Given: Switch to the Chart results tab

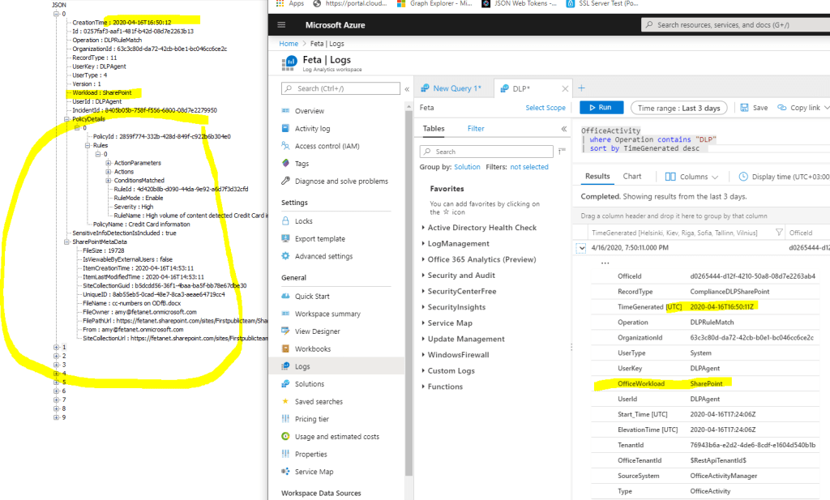Looking at the screenshot, I should 632,177.
